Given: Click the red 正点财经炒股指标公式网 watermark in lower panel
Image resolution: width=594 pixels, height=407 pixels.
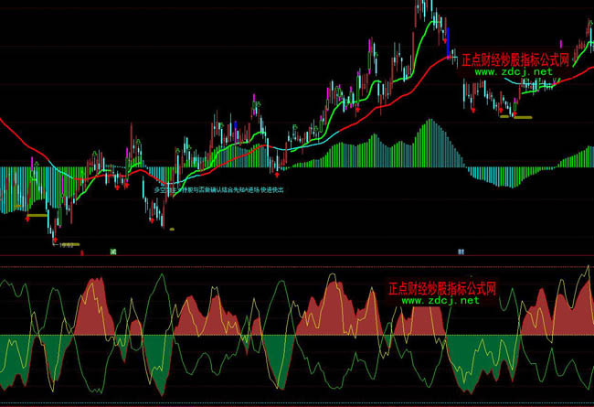Looking at the screenshot, I should [x=441, y=287].
